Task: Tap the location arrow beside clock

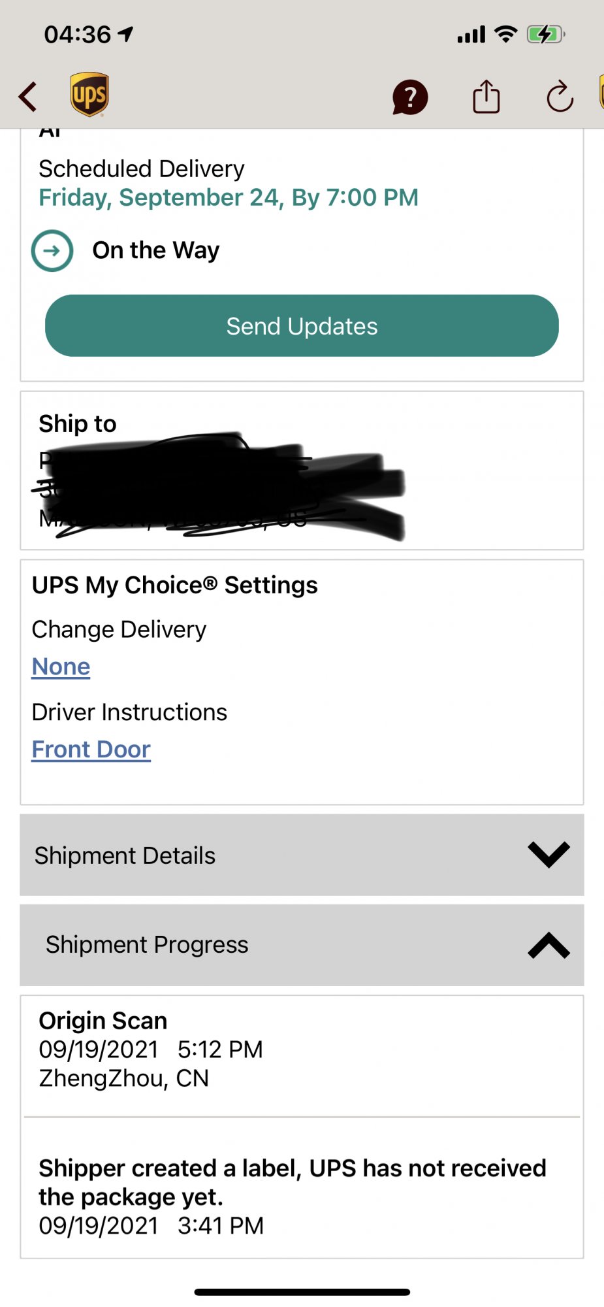Action: 125,34
